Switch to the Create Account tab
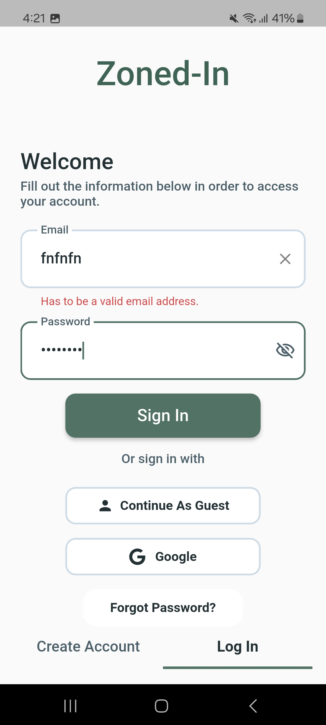The image size is (326, 725). 88,647
